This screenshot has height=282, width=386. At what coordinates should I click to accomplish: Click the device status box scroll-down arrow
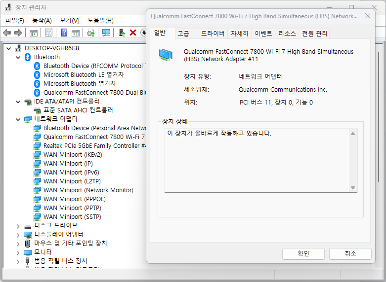(x=353, y=188)
